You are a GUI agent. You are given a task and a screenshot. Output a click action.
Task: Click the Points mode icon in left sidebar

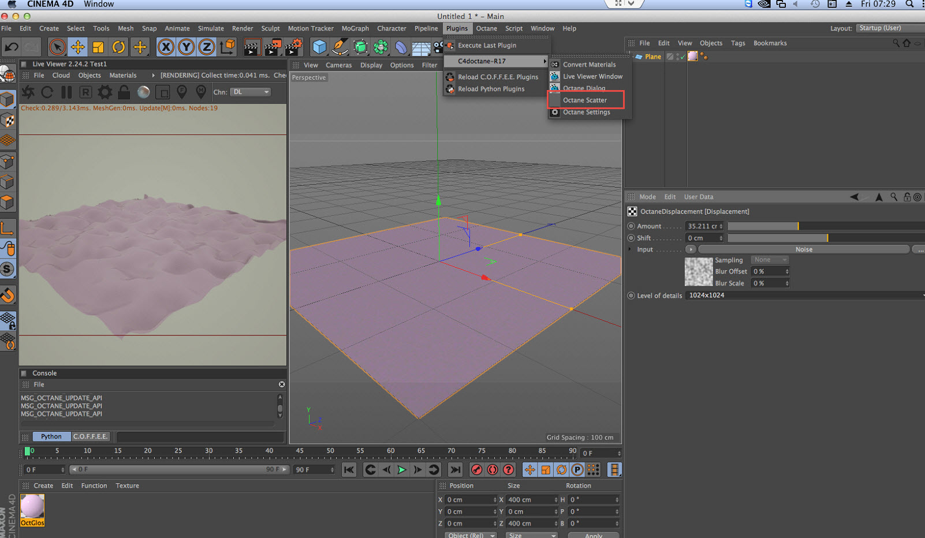[8, 162]
